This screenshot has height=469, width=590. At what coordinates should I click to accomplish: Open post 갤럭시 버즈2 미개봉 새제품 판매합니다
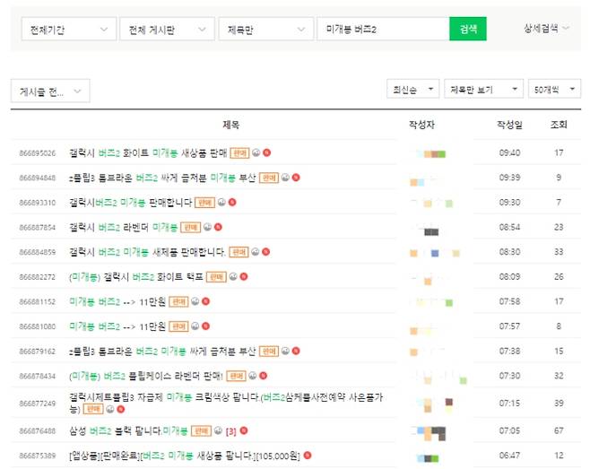point(147,252)
